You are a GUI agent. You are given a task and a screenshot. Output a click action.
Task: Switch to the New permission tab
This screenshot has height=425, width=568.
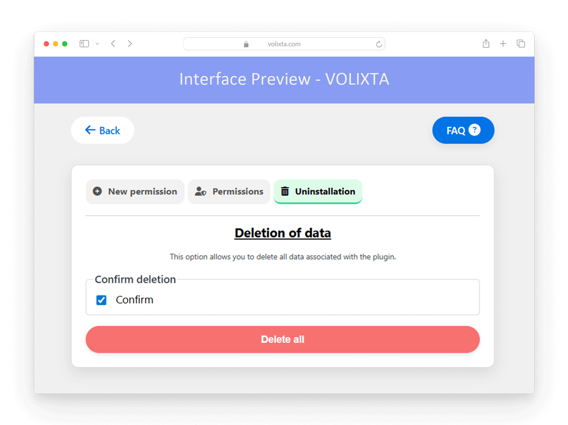click(135, 191)
